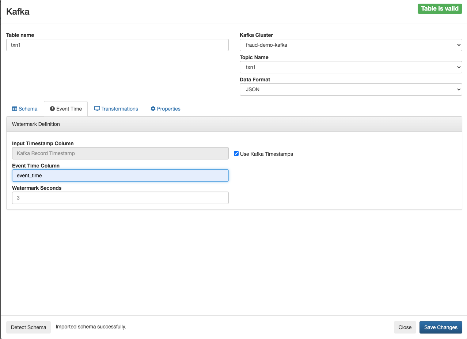Click the Schema tab table icon
Viewport: 467px width, 339px height.
point(15,109)
